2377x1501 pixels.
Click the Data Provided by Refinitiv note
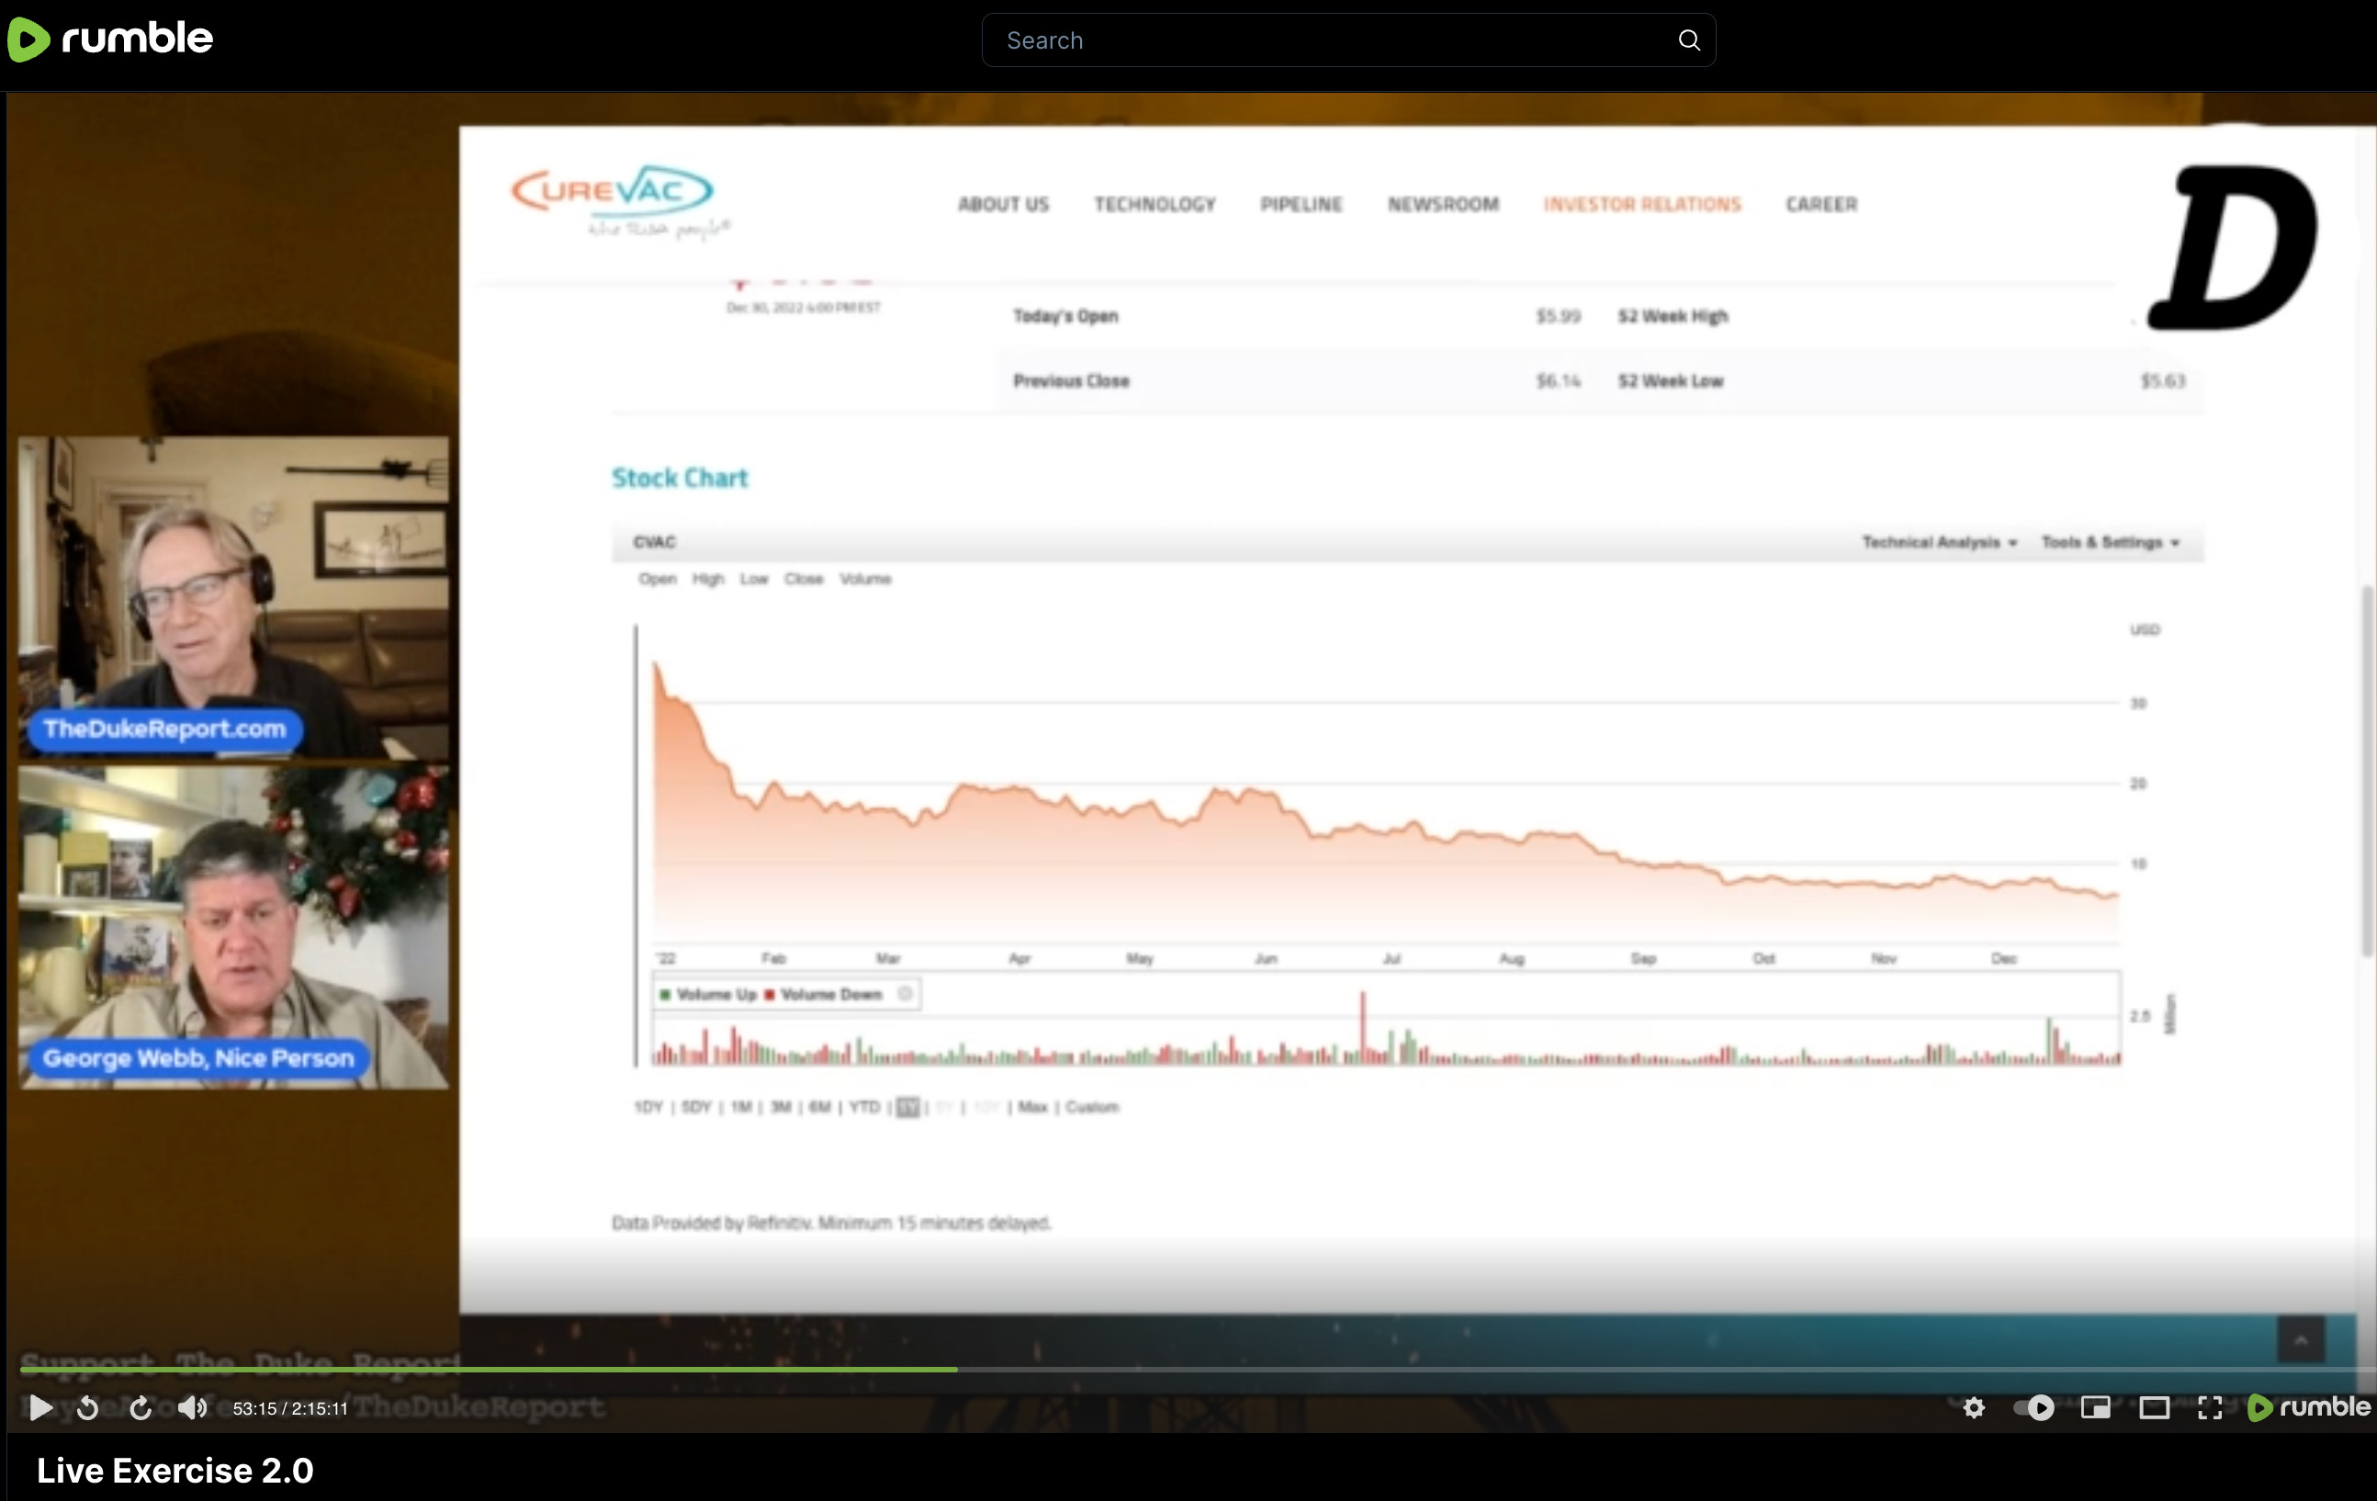click(831, 1223)
